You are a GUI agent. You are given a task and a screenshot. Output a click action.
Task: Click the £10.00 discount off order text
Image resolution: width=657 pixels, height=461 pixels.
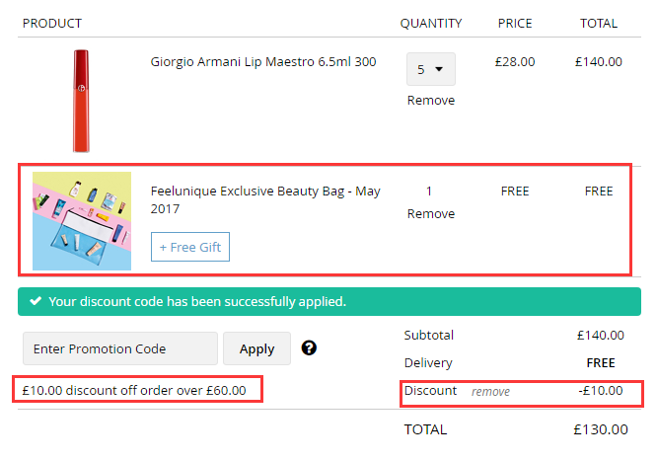pos(134,390)
